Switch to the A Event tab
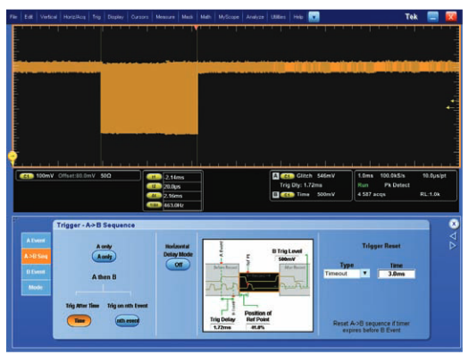The width and height of the screenshot is (469, 355). tap(36, 241)
